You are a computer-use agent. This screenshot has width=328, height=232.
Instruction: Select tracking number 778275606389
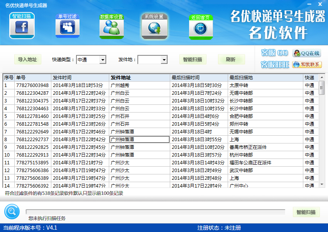tap(32, 178)
